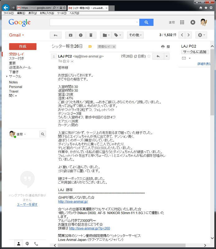
Task: Open Google apps grid icon
Action: pyautogui.click(x=182, y=22)
